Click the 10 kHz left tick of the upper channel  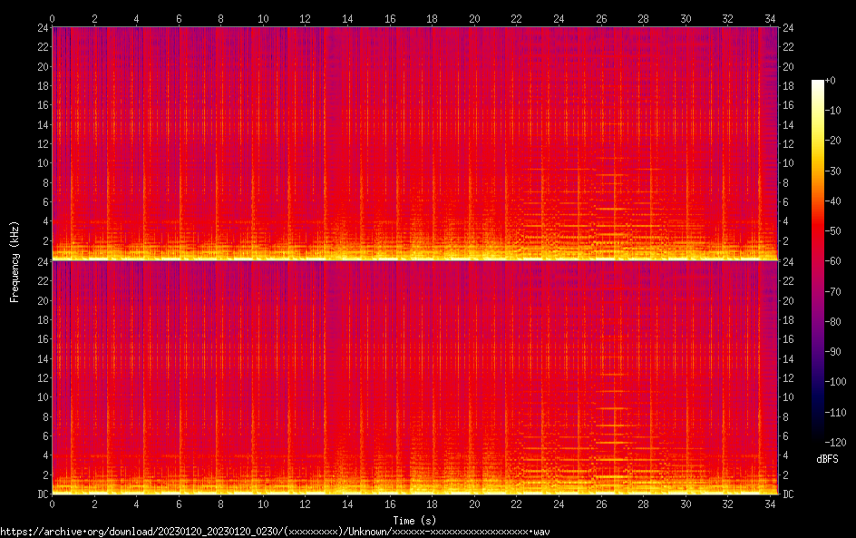pos(41,163)
